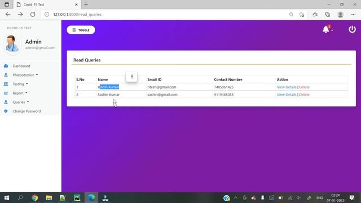Open the tab actions menu icon
Screen dimensions: 361x203
coord(7,5)
